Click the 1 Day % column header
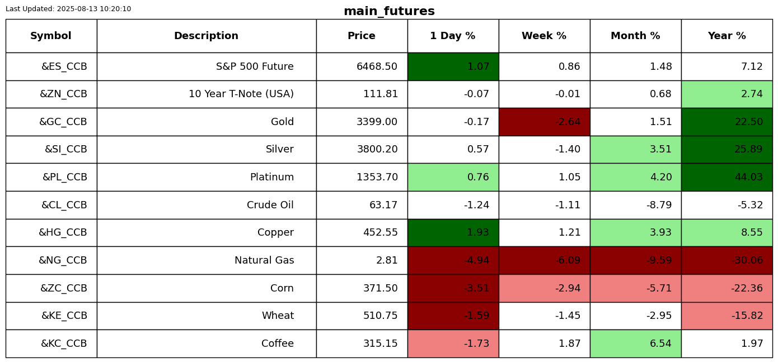The height and width of the screenshot is (363, 778). pyautogui.click(x=453, y=36)
